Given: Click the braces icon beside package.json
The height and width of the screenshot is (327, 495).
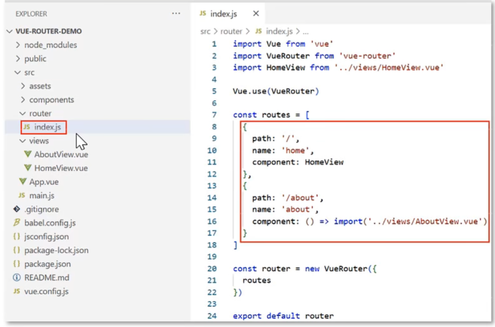Looking at the screenshot, I should click(x=17, y=264).
